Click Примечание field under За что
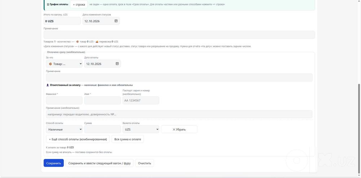This screenshot has width=361, height=178. 179,78
